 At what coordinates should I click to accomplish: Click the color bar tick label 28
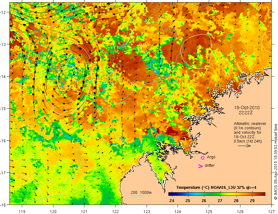tap(236, 200)
